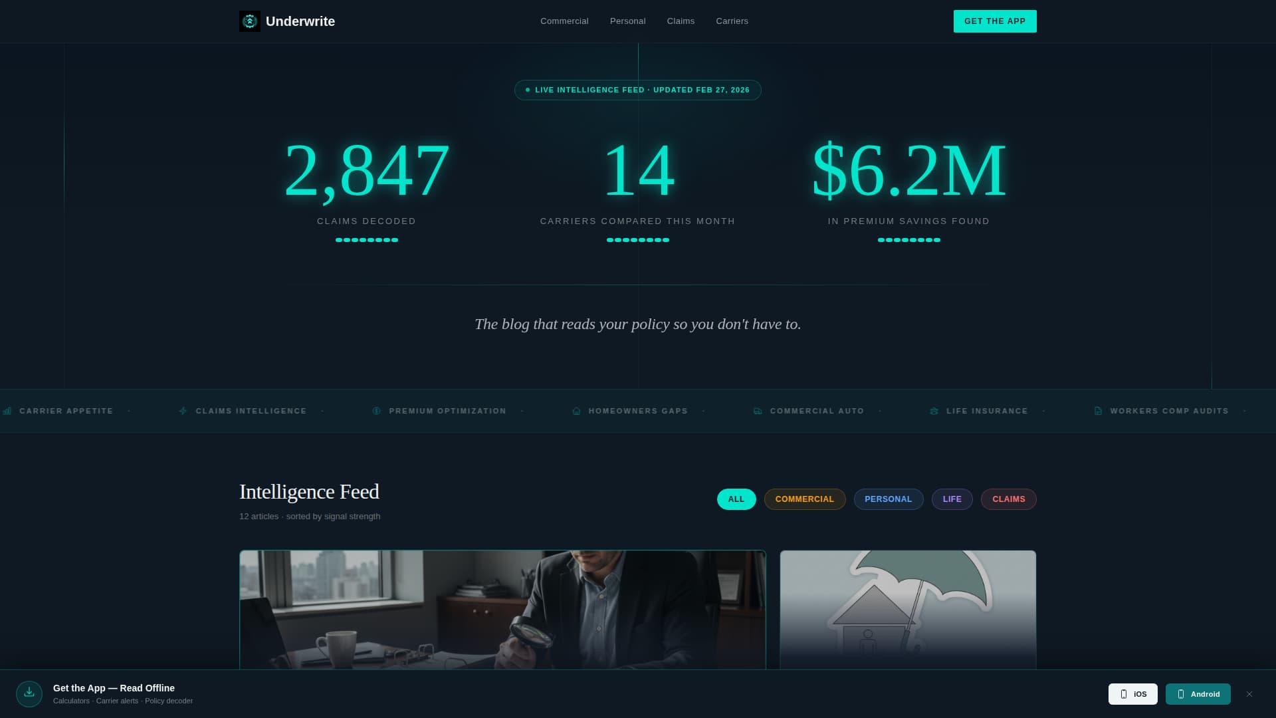
Task: Click the LIFE INSURANCE ticker label
Action: [x=988, y=411]
